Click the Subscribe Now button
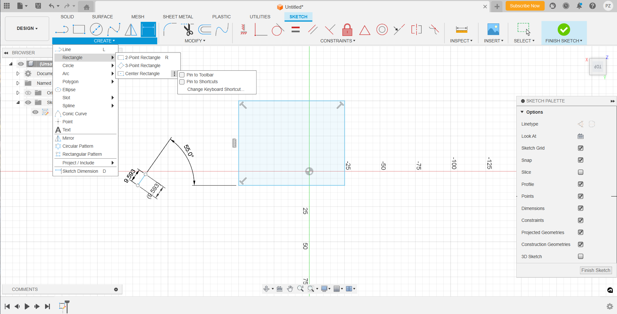This screenshot has width=617, height=314. [x=525, y=6]
